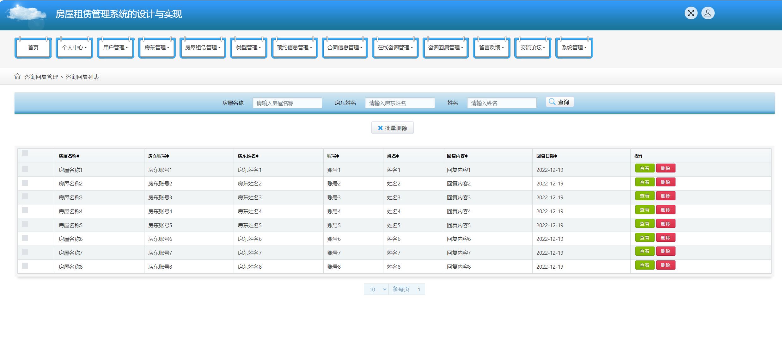Open the 系统管理 menu

574,47
